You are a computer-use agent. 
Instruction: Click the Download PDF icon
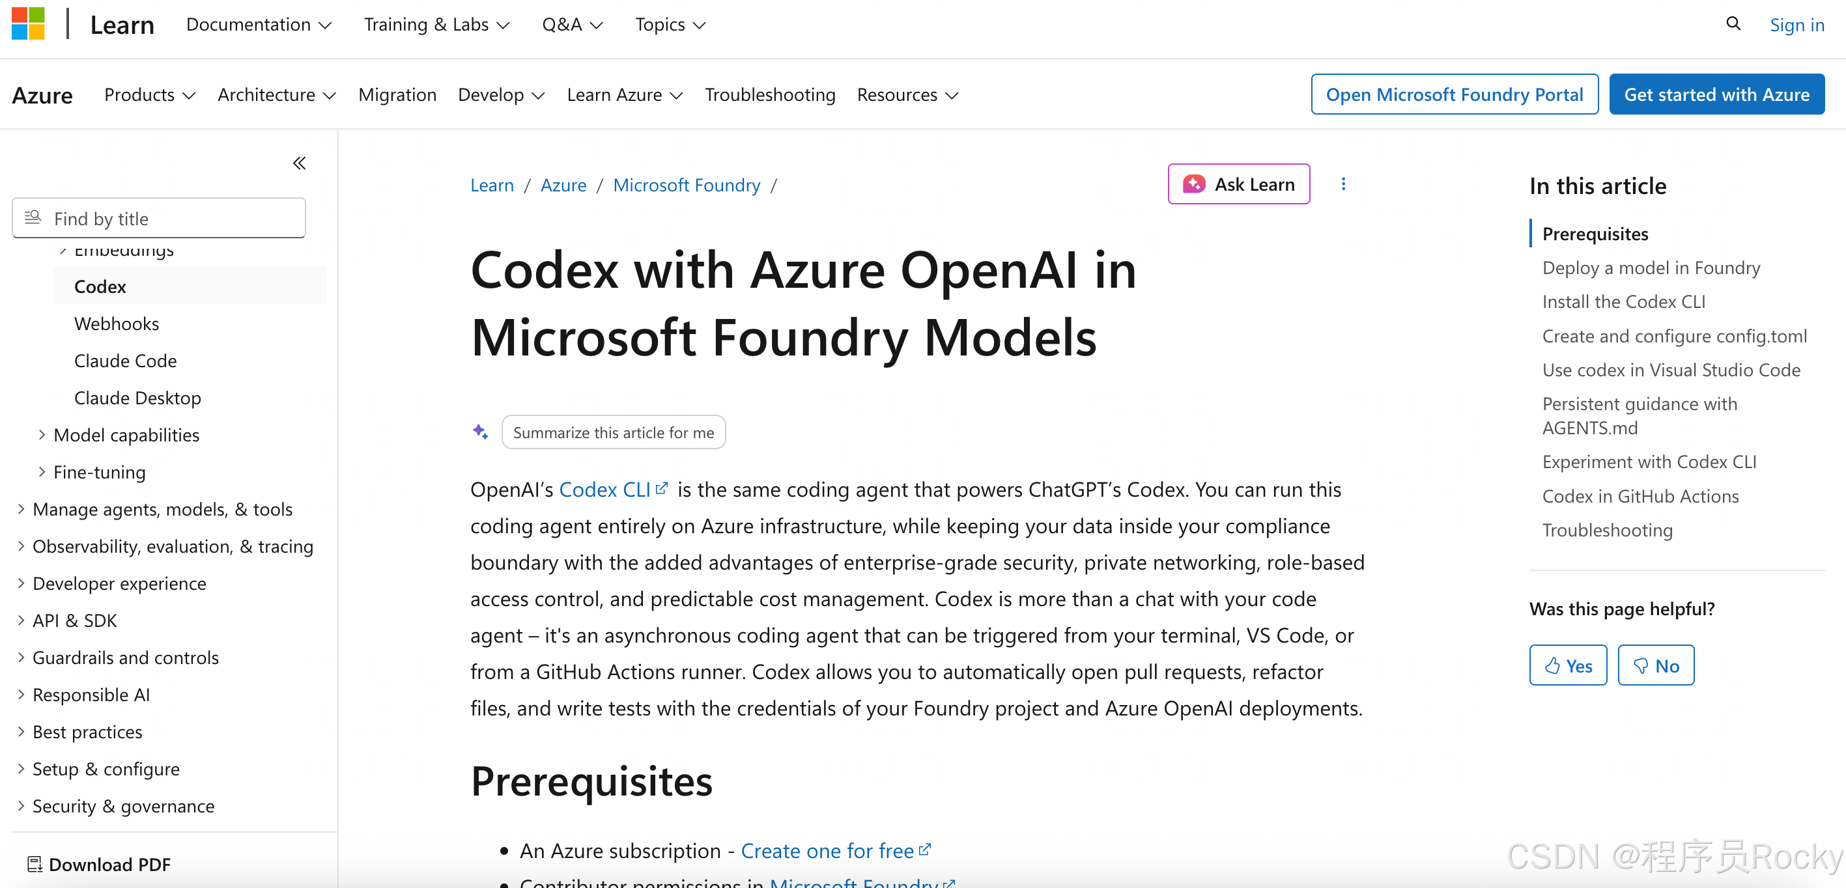[x=35, y=865]
